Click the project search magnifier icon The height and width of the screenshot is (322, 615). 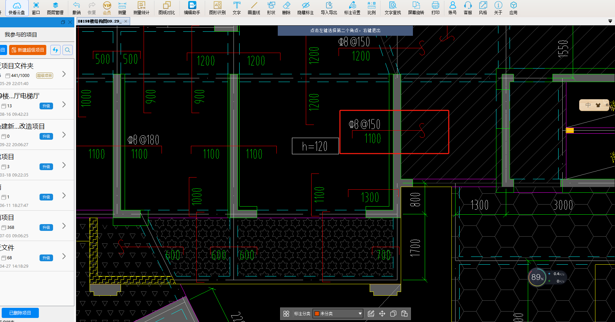68,50
